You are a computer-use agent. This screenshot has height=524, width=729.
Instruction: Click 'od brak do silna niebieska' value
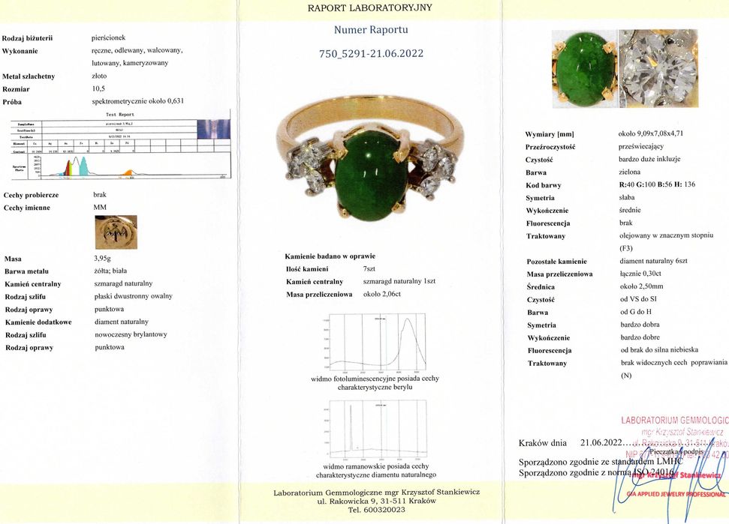659,349
